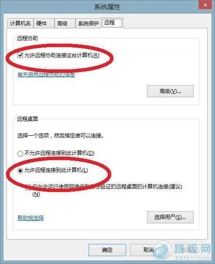
Task: Go to the 系统保护 tab
Action: [88, 23]
